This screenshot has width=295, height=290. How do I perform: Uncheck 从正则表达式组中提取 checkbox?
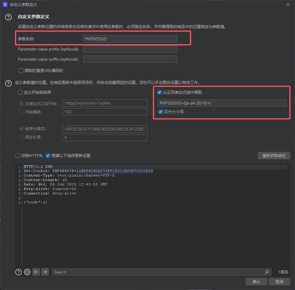pyautogui.click(x=159, y=92)
